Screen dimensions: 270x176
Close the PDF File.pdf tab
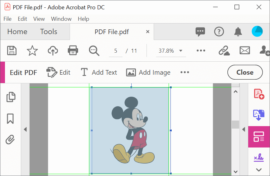click(x=147, y=32)
